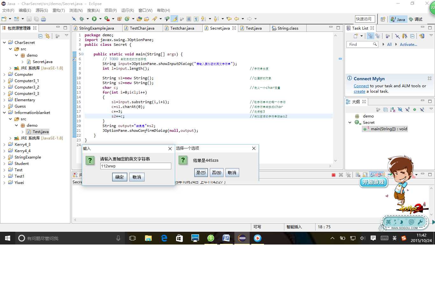
Task: Click Clear Console icon in console toolbar
Action: [358, 175]
